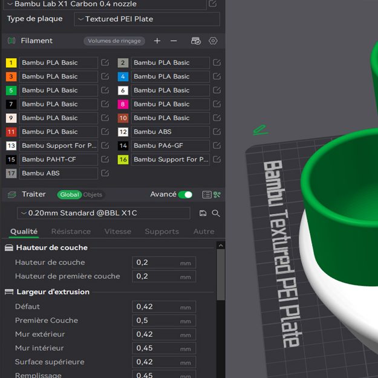Click the Volumes de rinçage button
378x378 pixels.
pyautogui.click(x=114, y=41)
